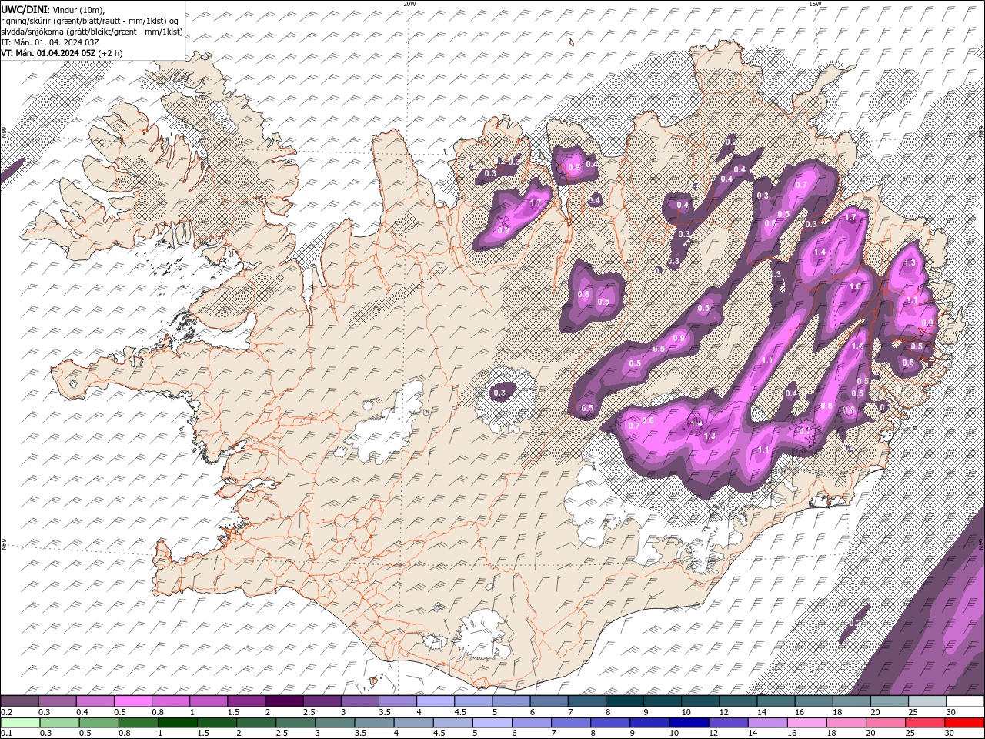Click the 25 label on snow legend
Screen dimensions: 985x739
pos(912,712)
